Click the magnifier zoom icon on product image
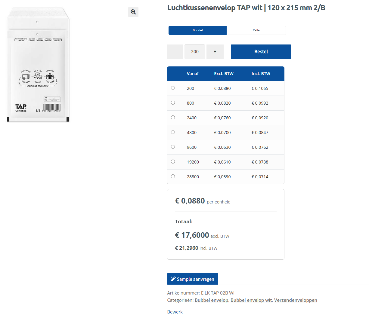Screen dimensions: 369x324 tap(133, 12)
